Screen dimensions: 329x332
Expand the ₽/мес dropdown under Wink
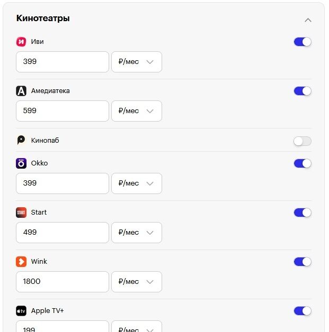coord(137,282)
